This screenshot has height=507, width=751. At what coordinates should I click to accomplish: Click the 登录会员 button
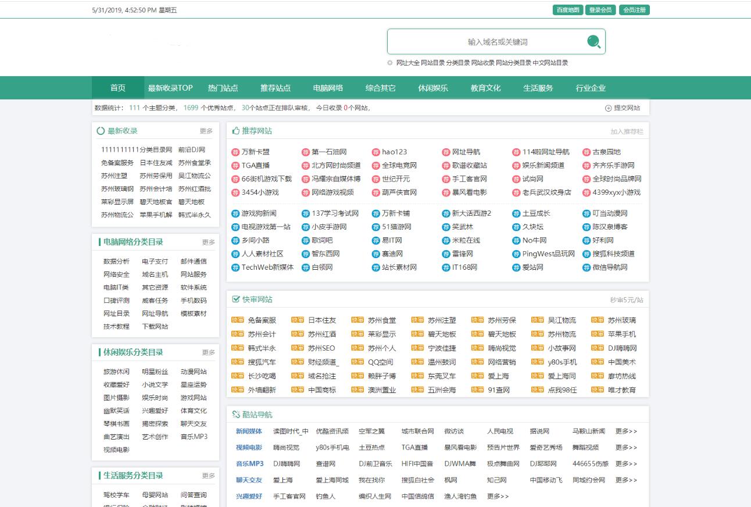point(599,9)
